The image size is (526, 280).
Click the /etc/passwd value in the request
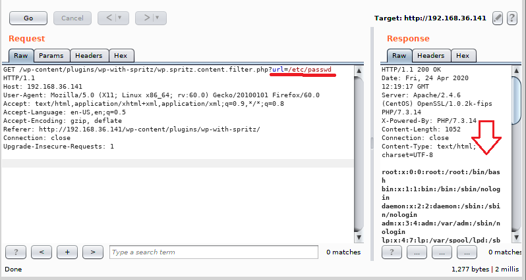[310, 70]
